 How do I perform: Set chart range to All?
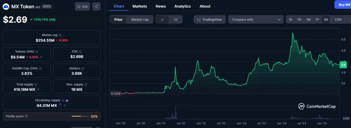coord(326,20)
